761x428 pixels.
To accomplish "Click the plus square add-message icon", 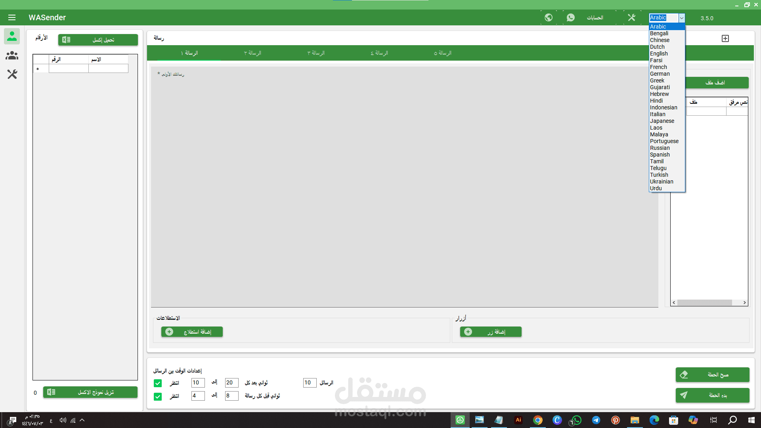I will [725, 38].
